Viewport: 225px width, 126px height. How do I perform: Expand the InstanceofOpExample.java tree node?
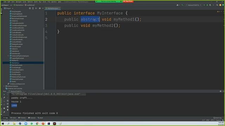point(8,56)
